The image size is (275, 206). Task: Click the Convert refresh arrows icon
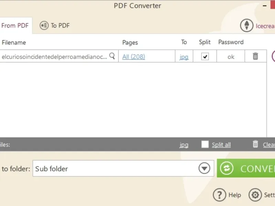[x=227, y=169]
